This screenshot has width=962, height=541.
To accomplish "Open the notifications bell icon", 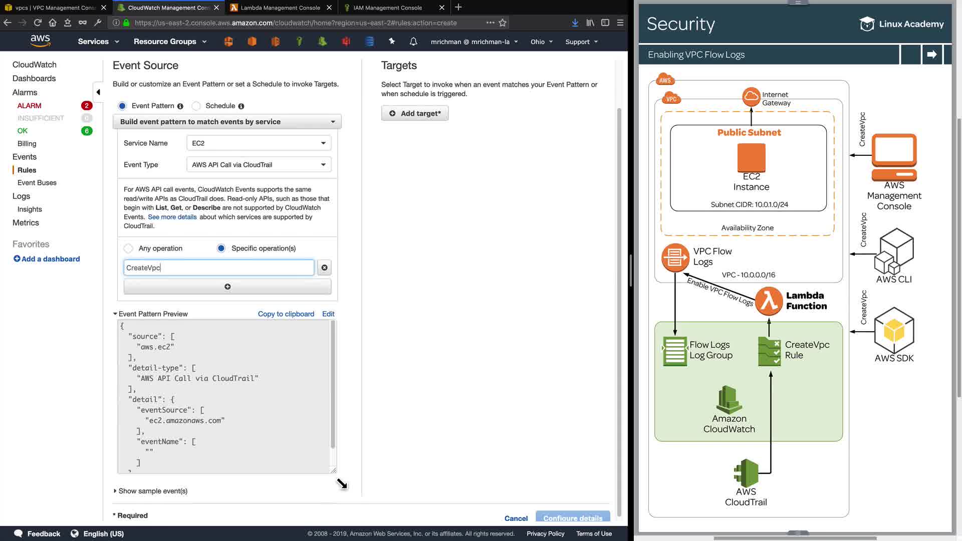I will pos(413,42).
